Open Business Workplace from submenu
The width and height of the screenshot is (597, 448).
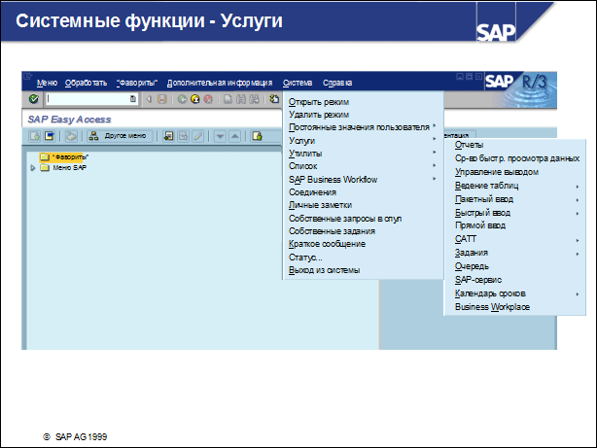point(492,306)
